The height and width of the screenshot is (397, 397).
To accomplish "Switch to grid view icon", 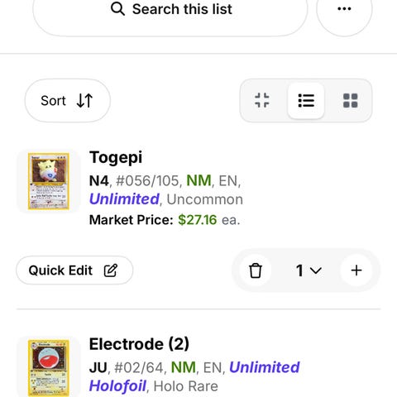I will pyautogui.click(x=351, y=100).
